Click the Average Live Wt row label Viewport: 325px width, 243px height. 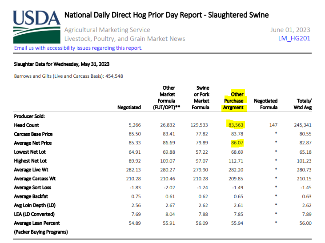[31, 170]
